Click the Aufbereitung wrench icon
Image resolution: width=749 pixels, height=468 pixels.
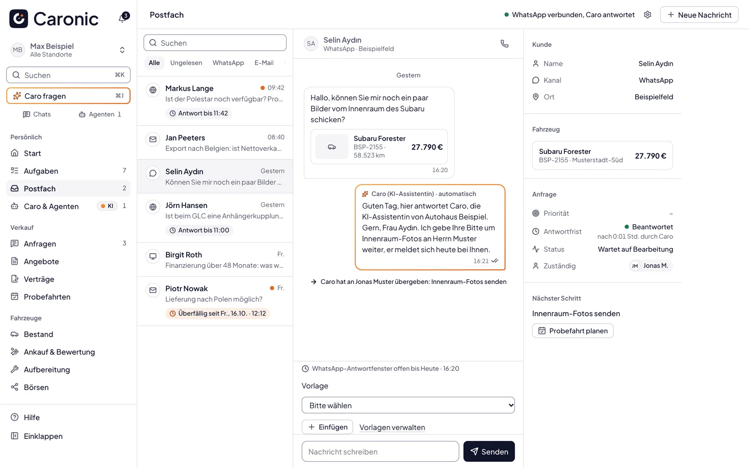(15, 370)
